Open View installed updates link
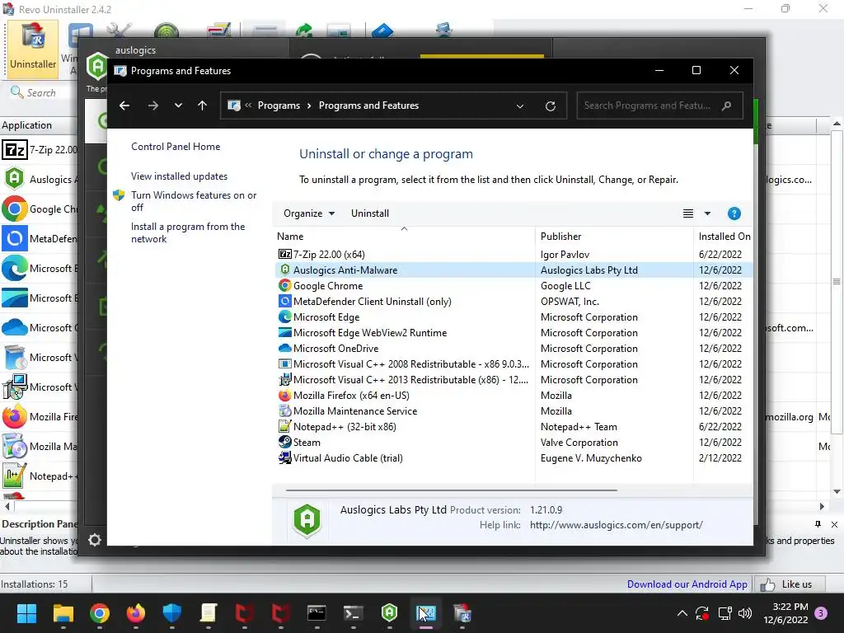 coord(179,176)
